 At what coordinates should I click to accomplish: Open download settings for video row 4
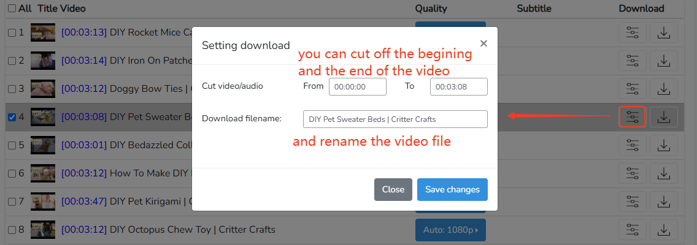(632, 116)
